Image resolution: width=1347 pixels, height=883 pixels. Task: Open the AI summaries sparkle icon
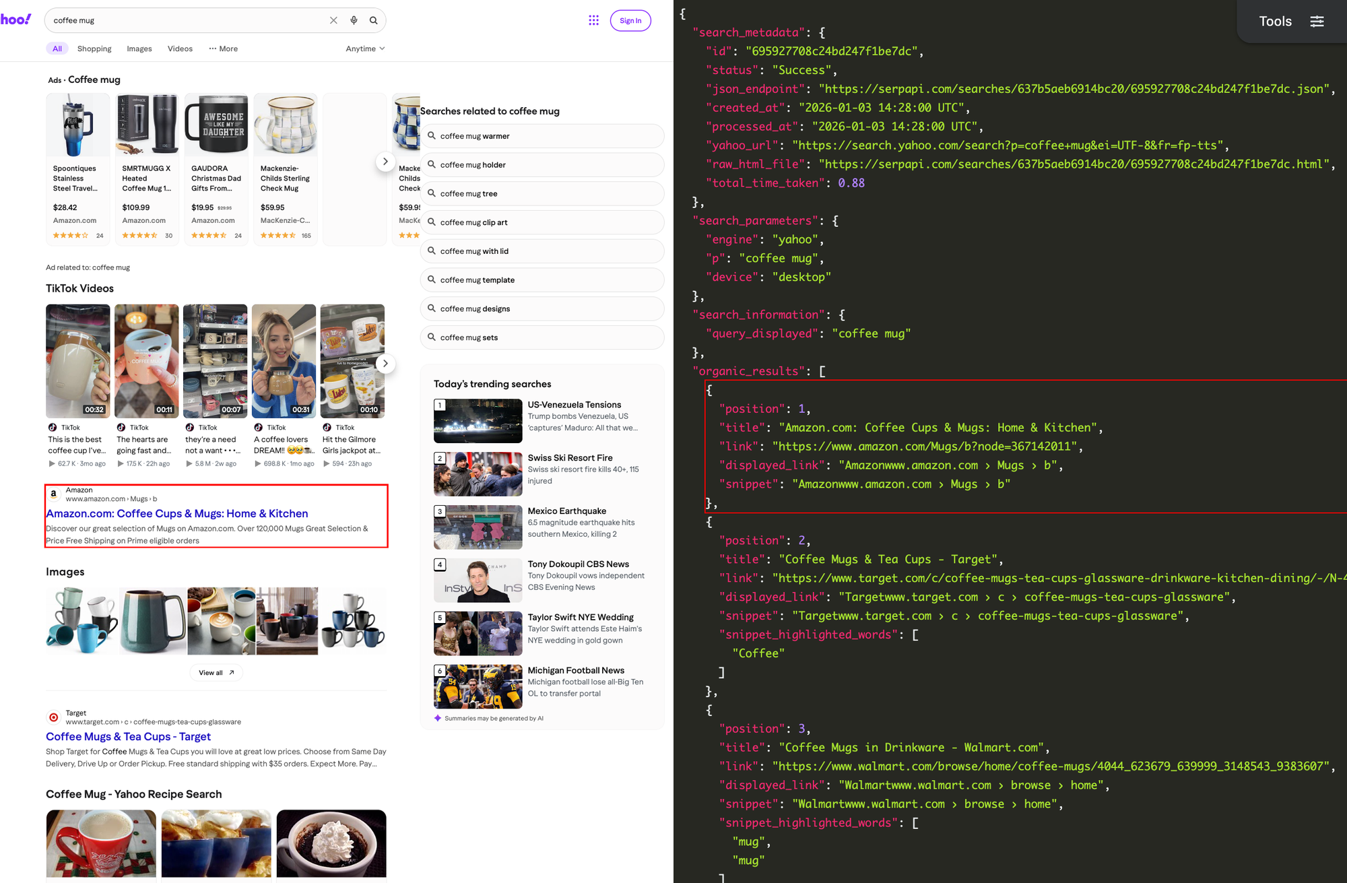click(438, 718)
